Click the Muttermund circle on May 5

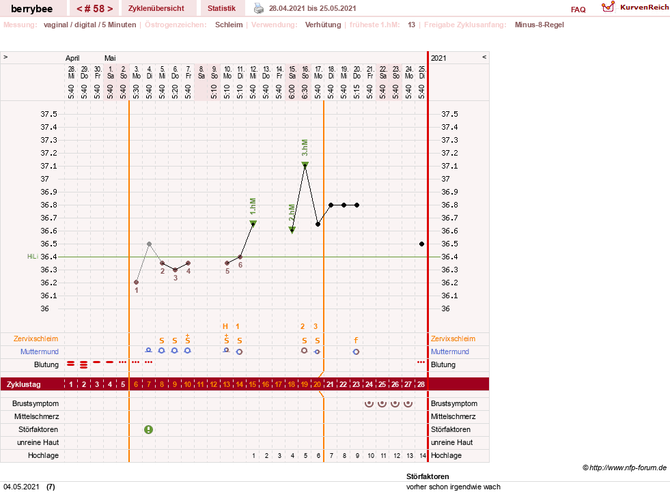point(161,351)
